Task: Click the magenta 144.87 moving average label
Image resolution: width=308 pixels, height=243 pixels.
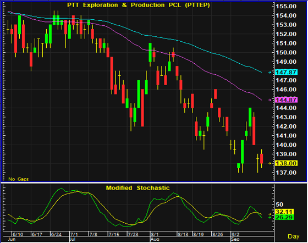Action: click(x=286, y=100)
